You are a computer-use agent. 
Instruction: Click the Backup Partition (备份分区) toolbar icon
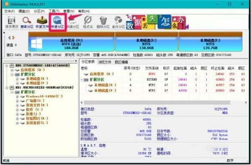click(118, 22)
